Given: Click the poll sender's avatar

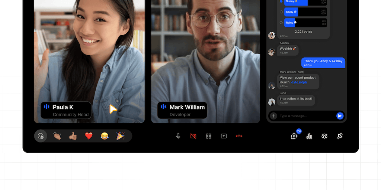Looking at the screenshot, I should tap(272, 35).
